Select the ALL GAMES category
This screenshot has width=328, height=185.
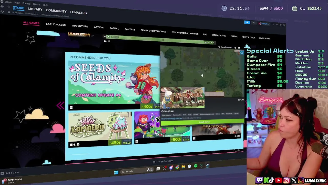point(31,23)
